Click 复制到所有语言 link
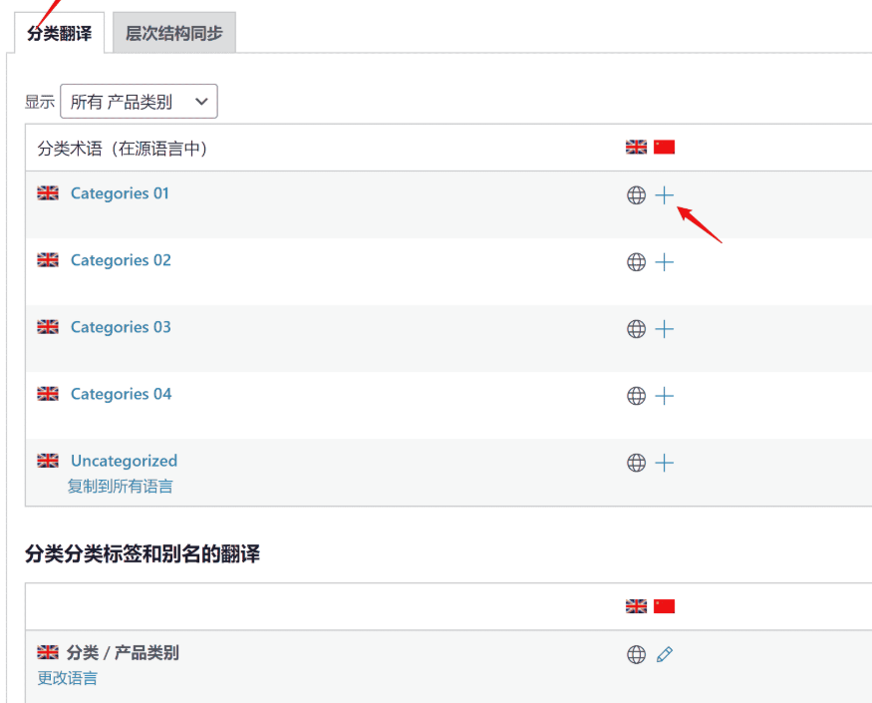This screenshot has height=703, width=872. click(121, 487)
